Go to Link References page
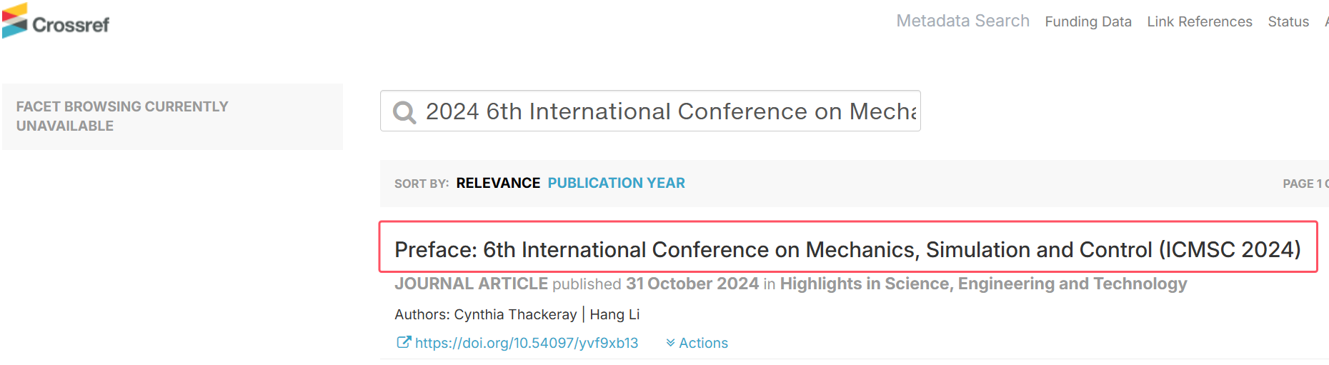Screen dimensions: 1329x365 point(1200,22)
